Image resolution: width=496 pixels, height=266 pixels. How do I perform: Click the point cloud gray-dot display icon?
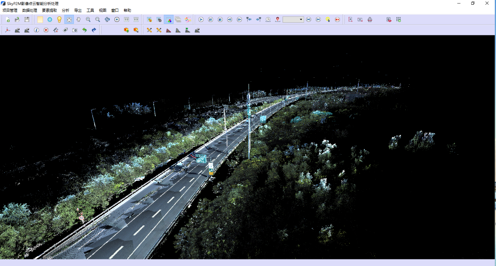(x=159, y=20)
